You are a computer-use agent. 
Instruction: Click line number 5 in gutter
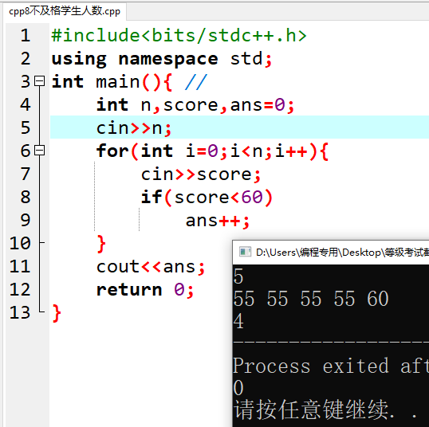tap(26, 127)
